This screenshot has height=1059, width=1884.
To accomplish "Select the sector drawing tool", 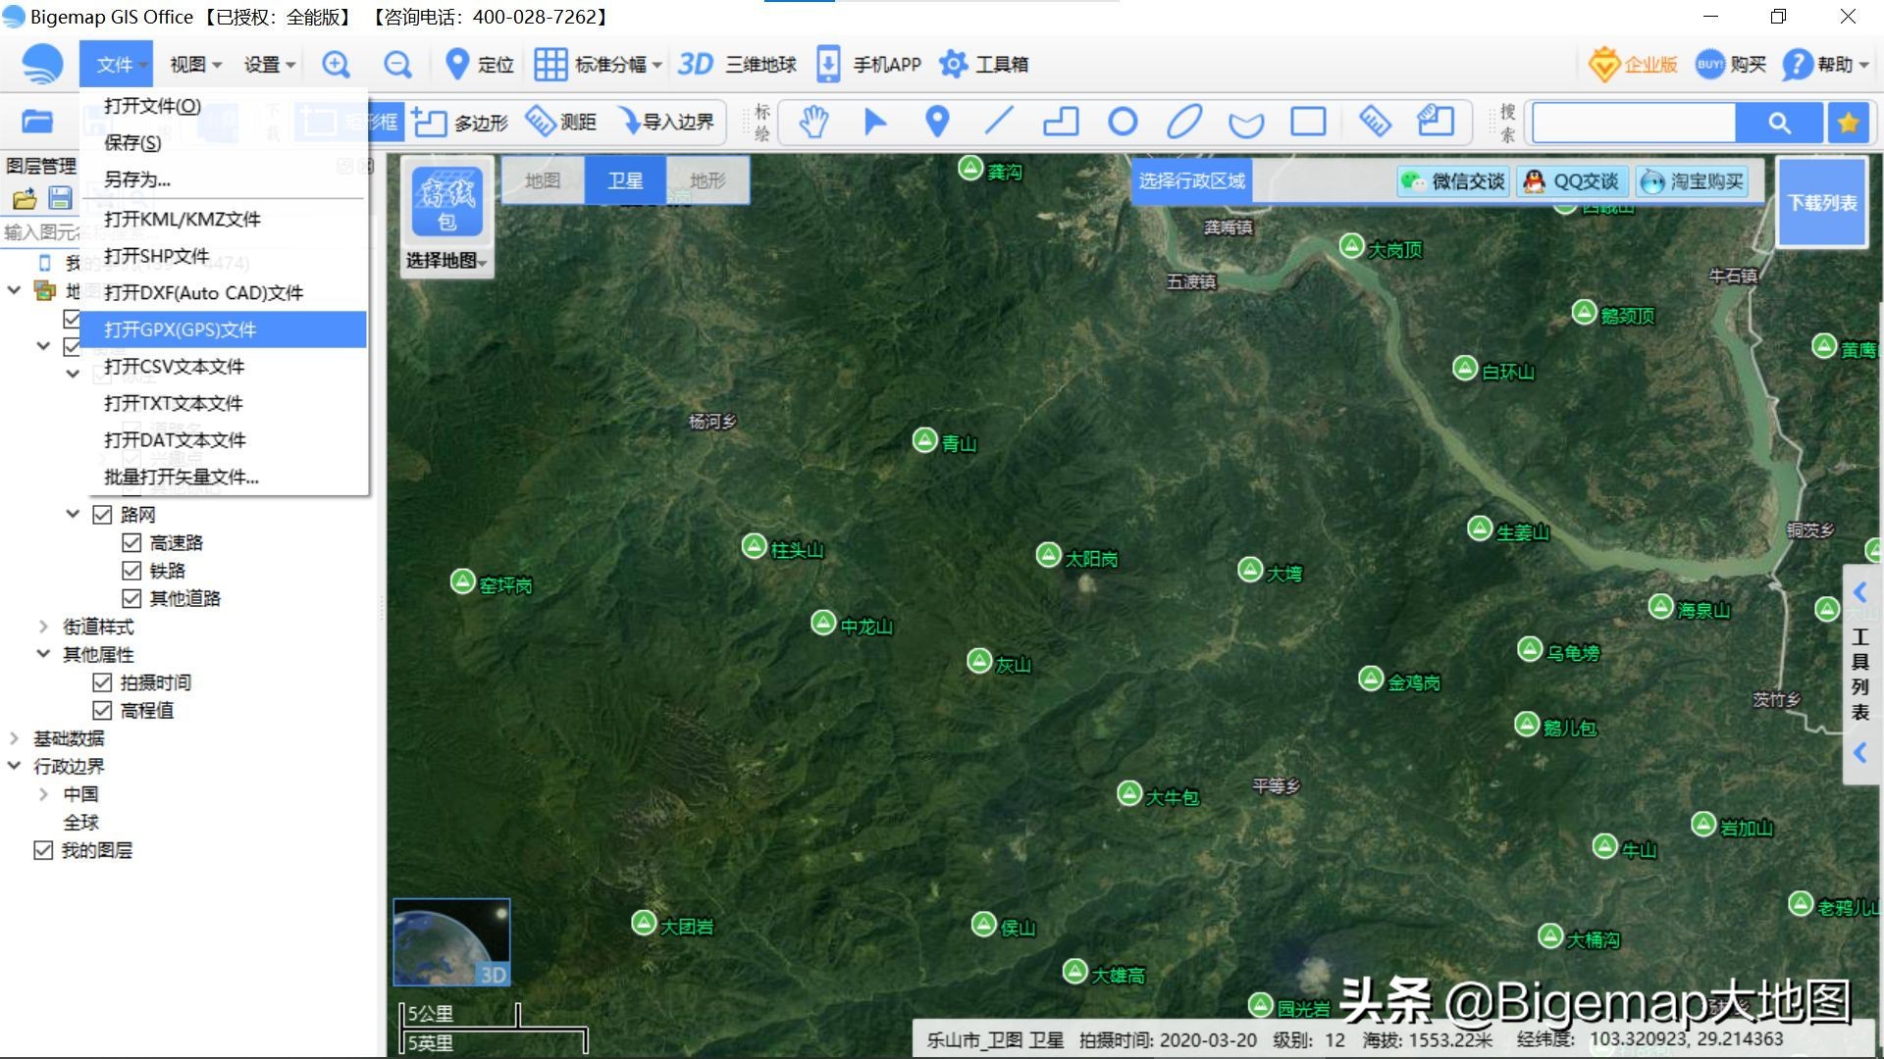I will coord(1246,124).
